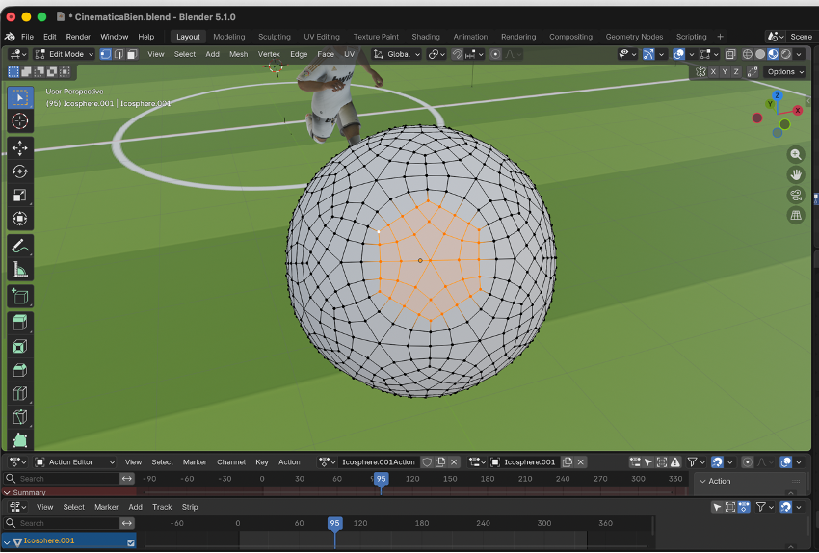Screen dimensions: 819x553
Task: Toggle X axis mirror in mesh options
Action: coord(714,72)
